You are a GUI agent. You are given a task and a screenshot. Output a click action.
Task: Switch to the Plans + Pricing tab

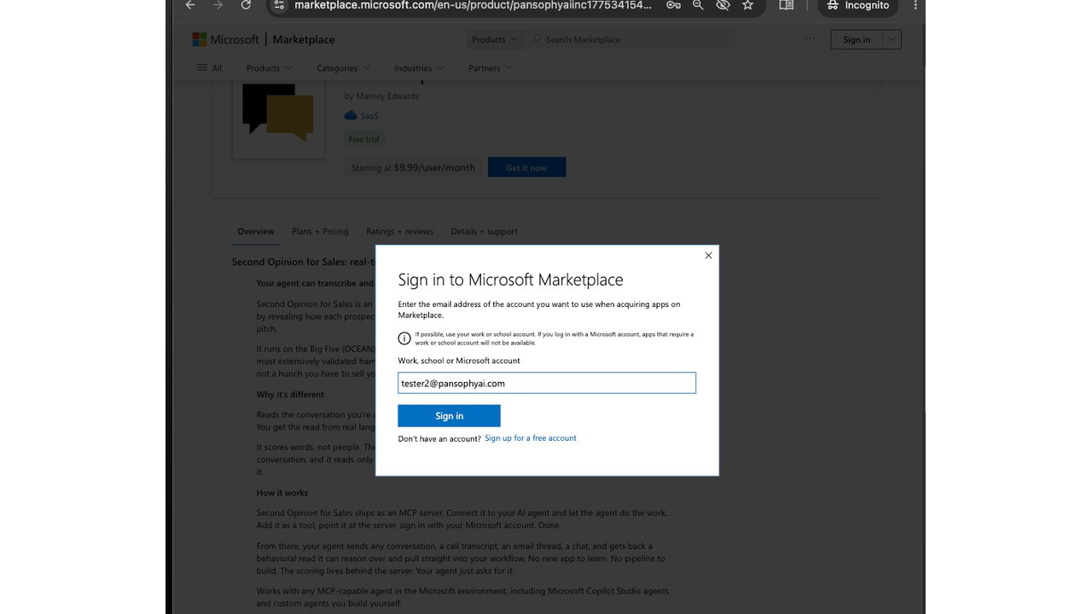point(320,231)
